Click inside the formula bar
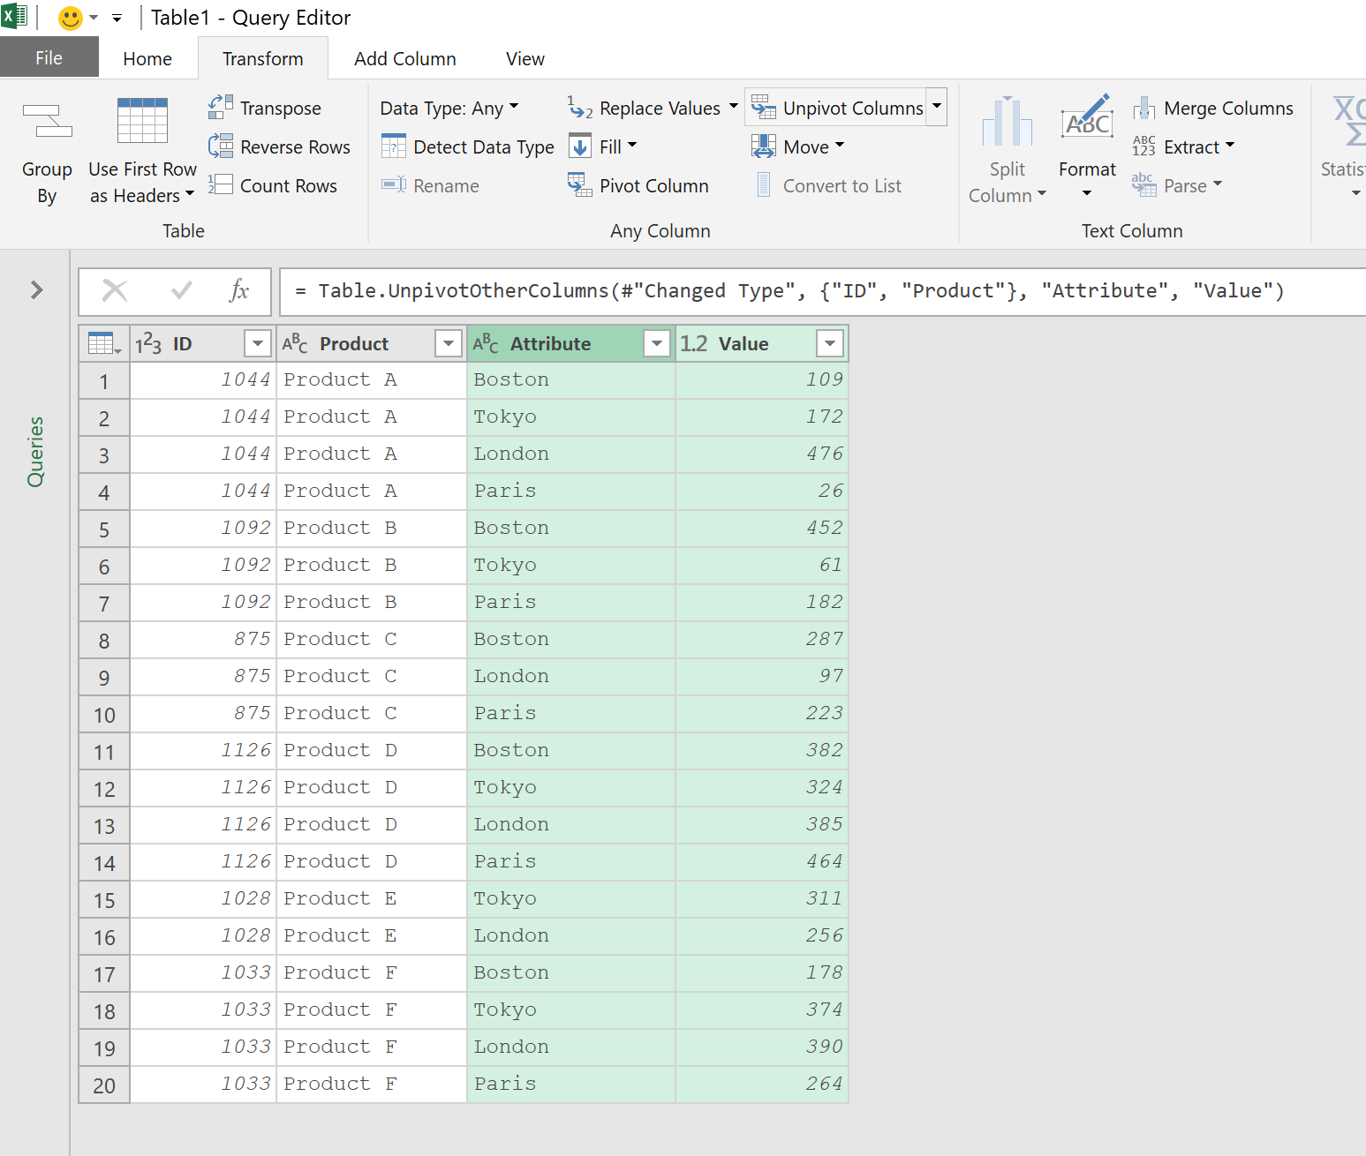Image resolution: width=1366 pixels, height=1156 pixels. [795, 291]
